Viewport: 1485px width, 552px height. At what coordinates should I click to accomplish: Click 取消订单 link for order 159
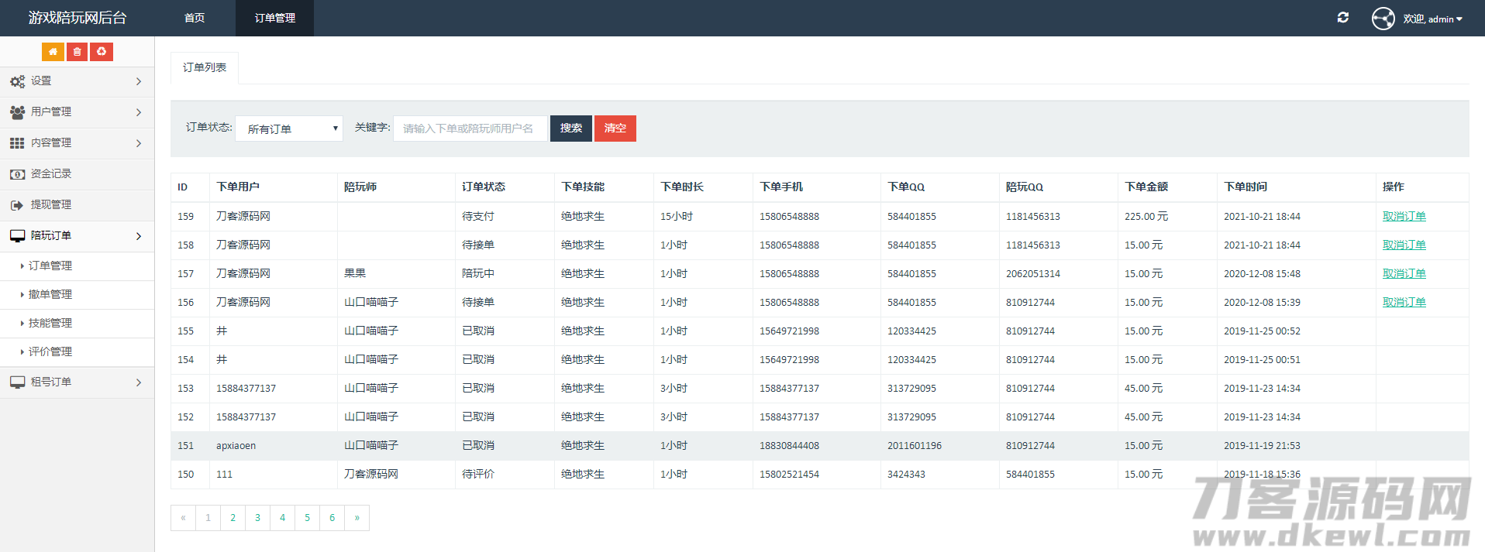click(1404, 216)
